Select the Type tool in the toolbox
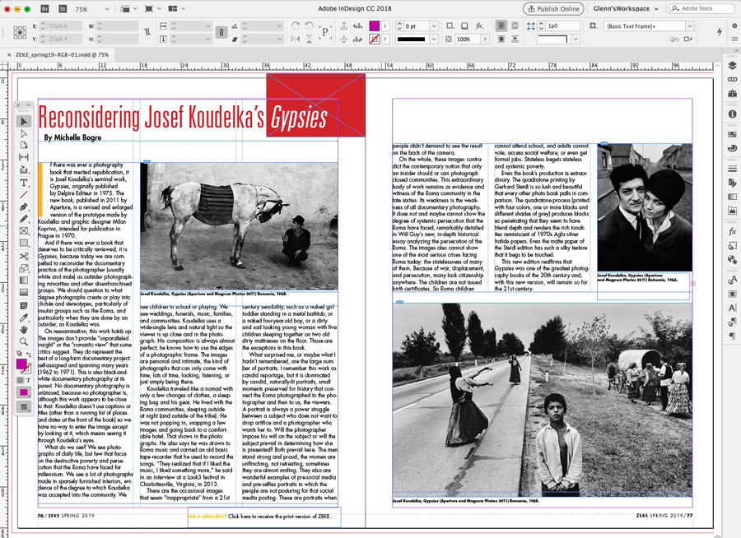Image resolution: width=741 pixels, height=538 pixels. click(24, 182)
